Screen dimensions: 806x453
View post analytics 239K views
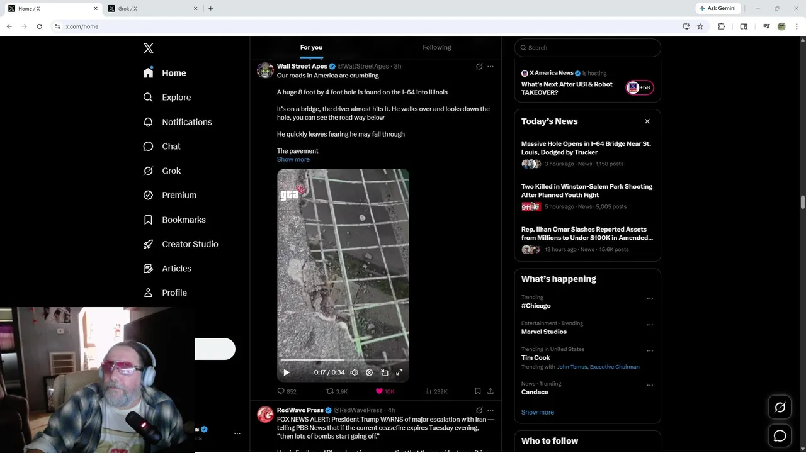click(436, 391)
